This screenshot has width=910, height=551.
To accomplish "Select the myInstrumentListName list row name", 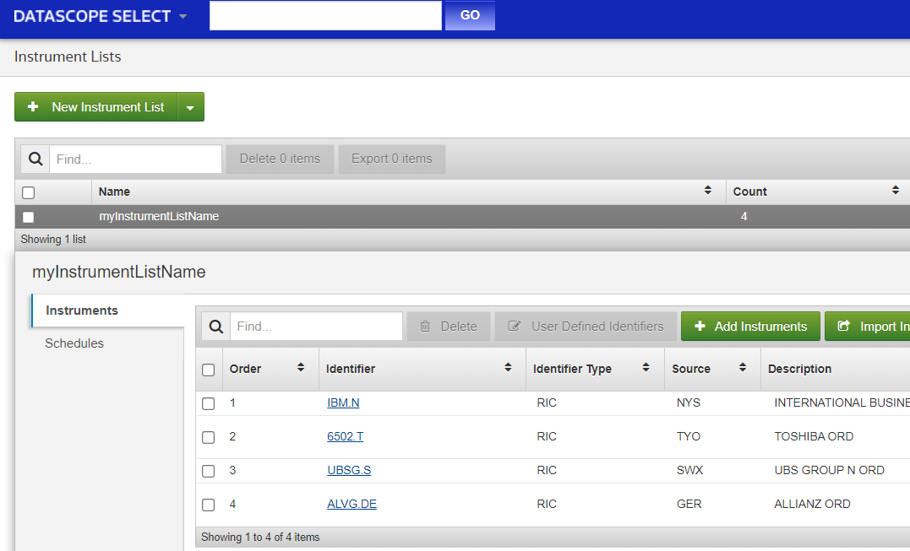I will 159,216.
